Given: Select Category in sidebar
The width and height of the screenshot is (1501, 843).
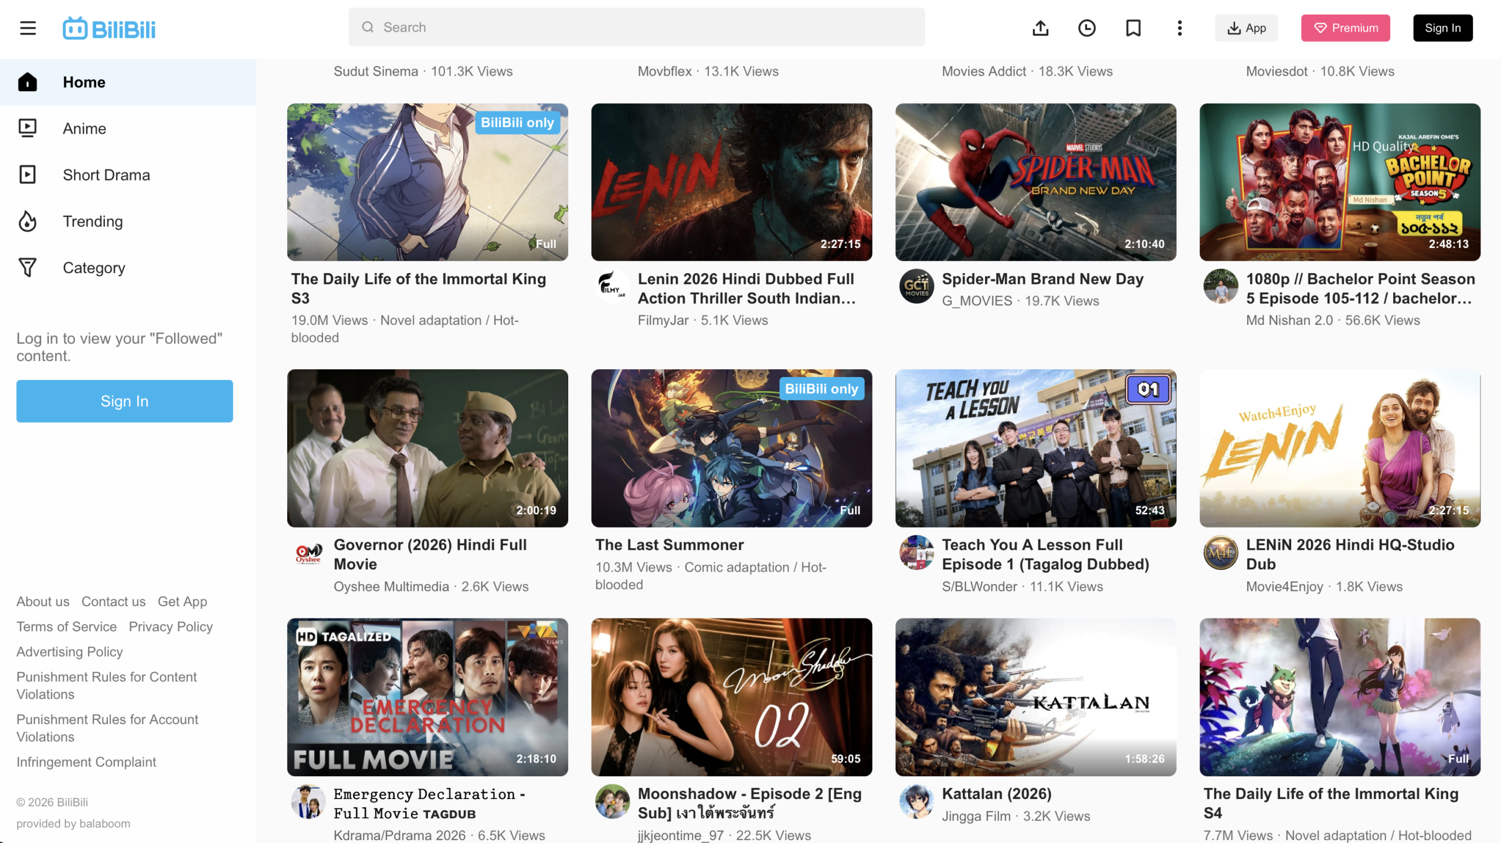Looking at the screenshot, I should [x=128, y=267].
